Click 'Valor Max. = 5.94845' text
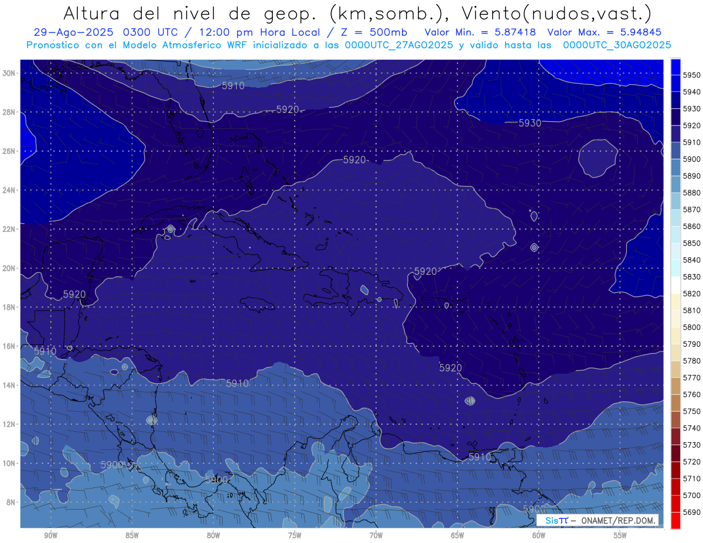This screenshot has width=703, height=543. (x=604, y=33)
